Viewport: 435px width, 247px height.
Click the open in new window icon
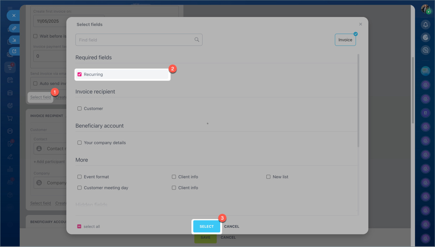(x=14, y=51)
